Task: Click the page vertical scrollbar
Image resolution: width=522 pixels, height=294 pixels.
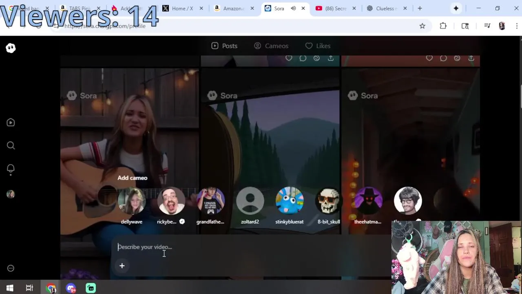Action: coord(520,96)
